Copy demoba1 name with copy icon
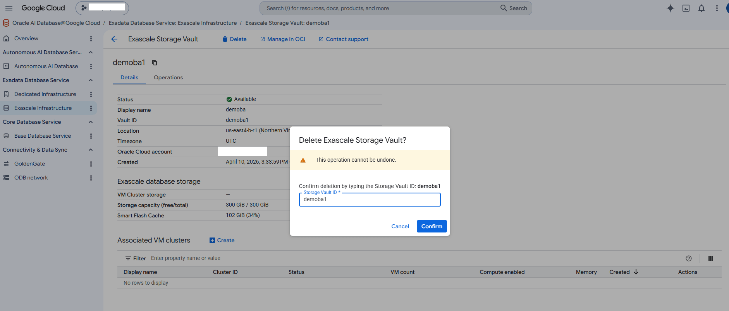The width and height of the screenshot is (729, 311). pyautogui.click(x=155, y=63)
